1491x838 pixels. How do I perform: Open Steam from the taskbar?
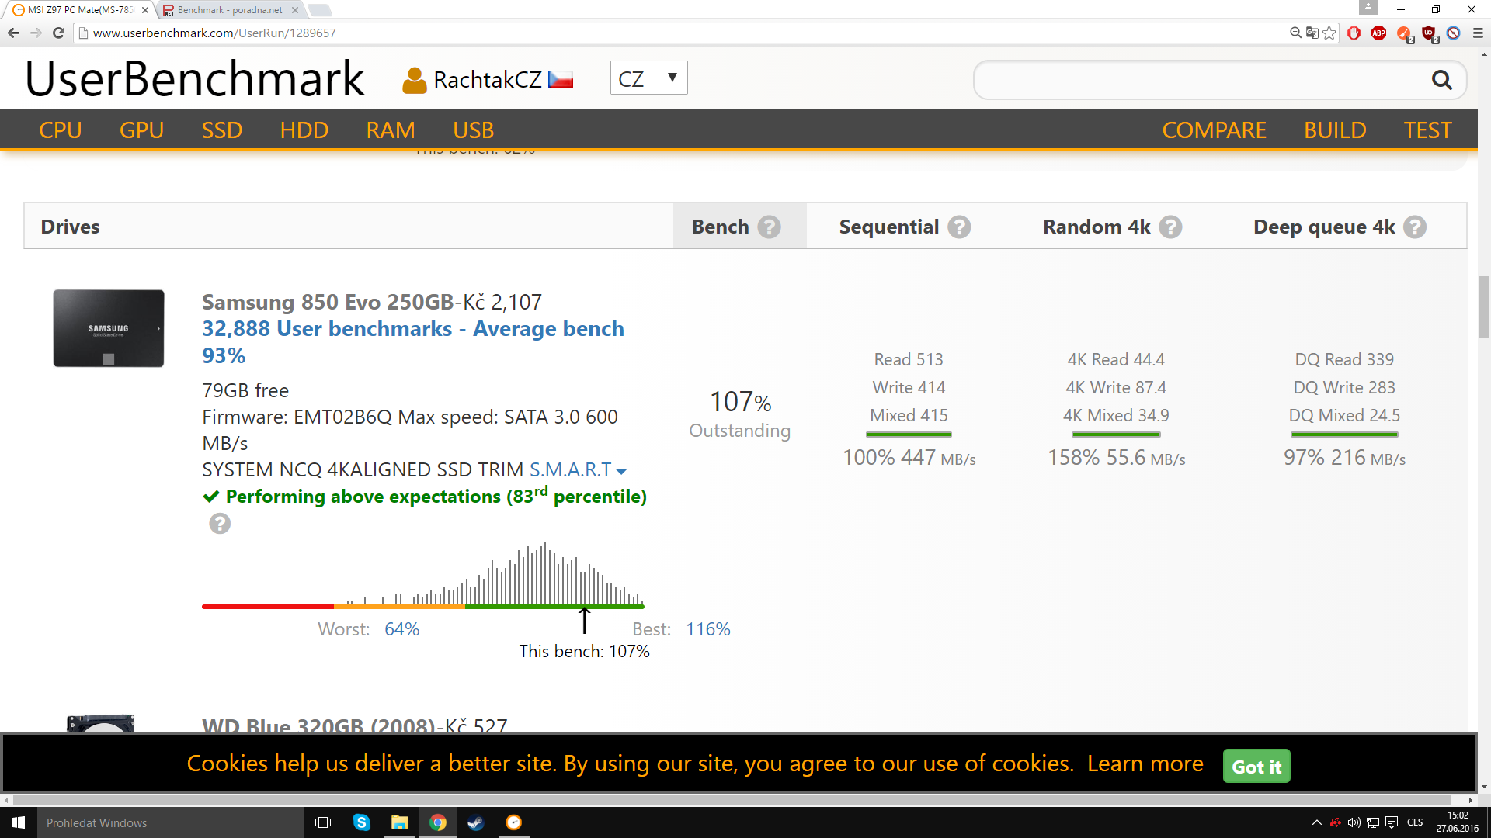coord(475,822)
